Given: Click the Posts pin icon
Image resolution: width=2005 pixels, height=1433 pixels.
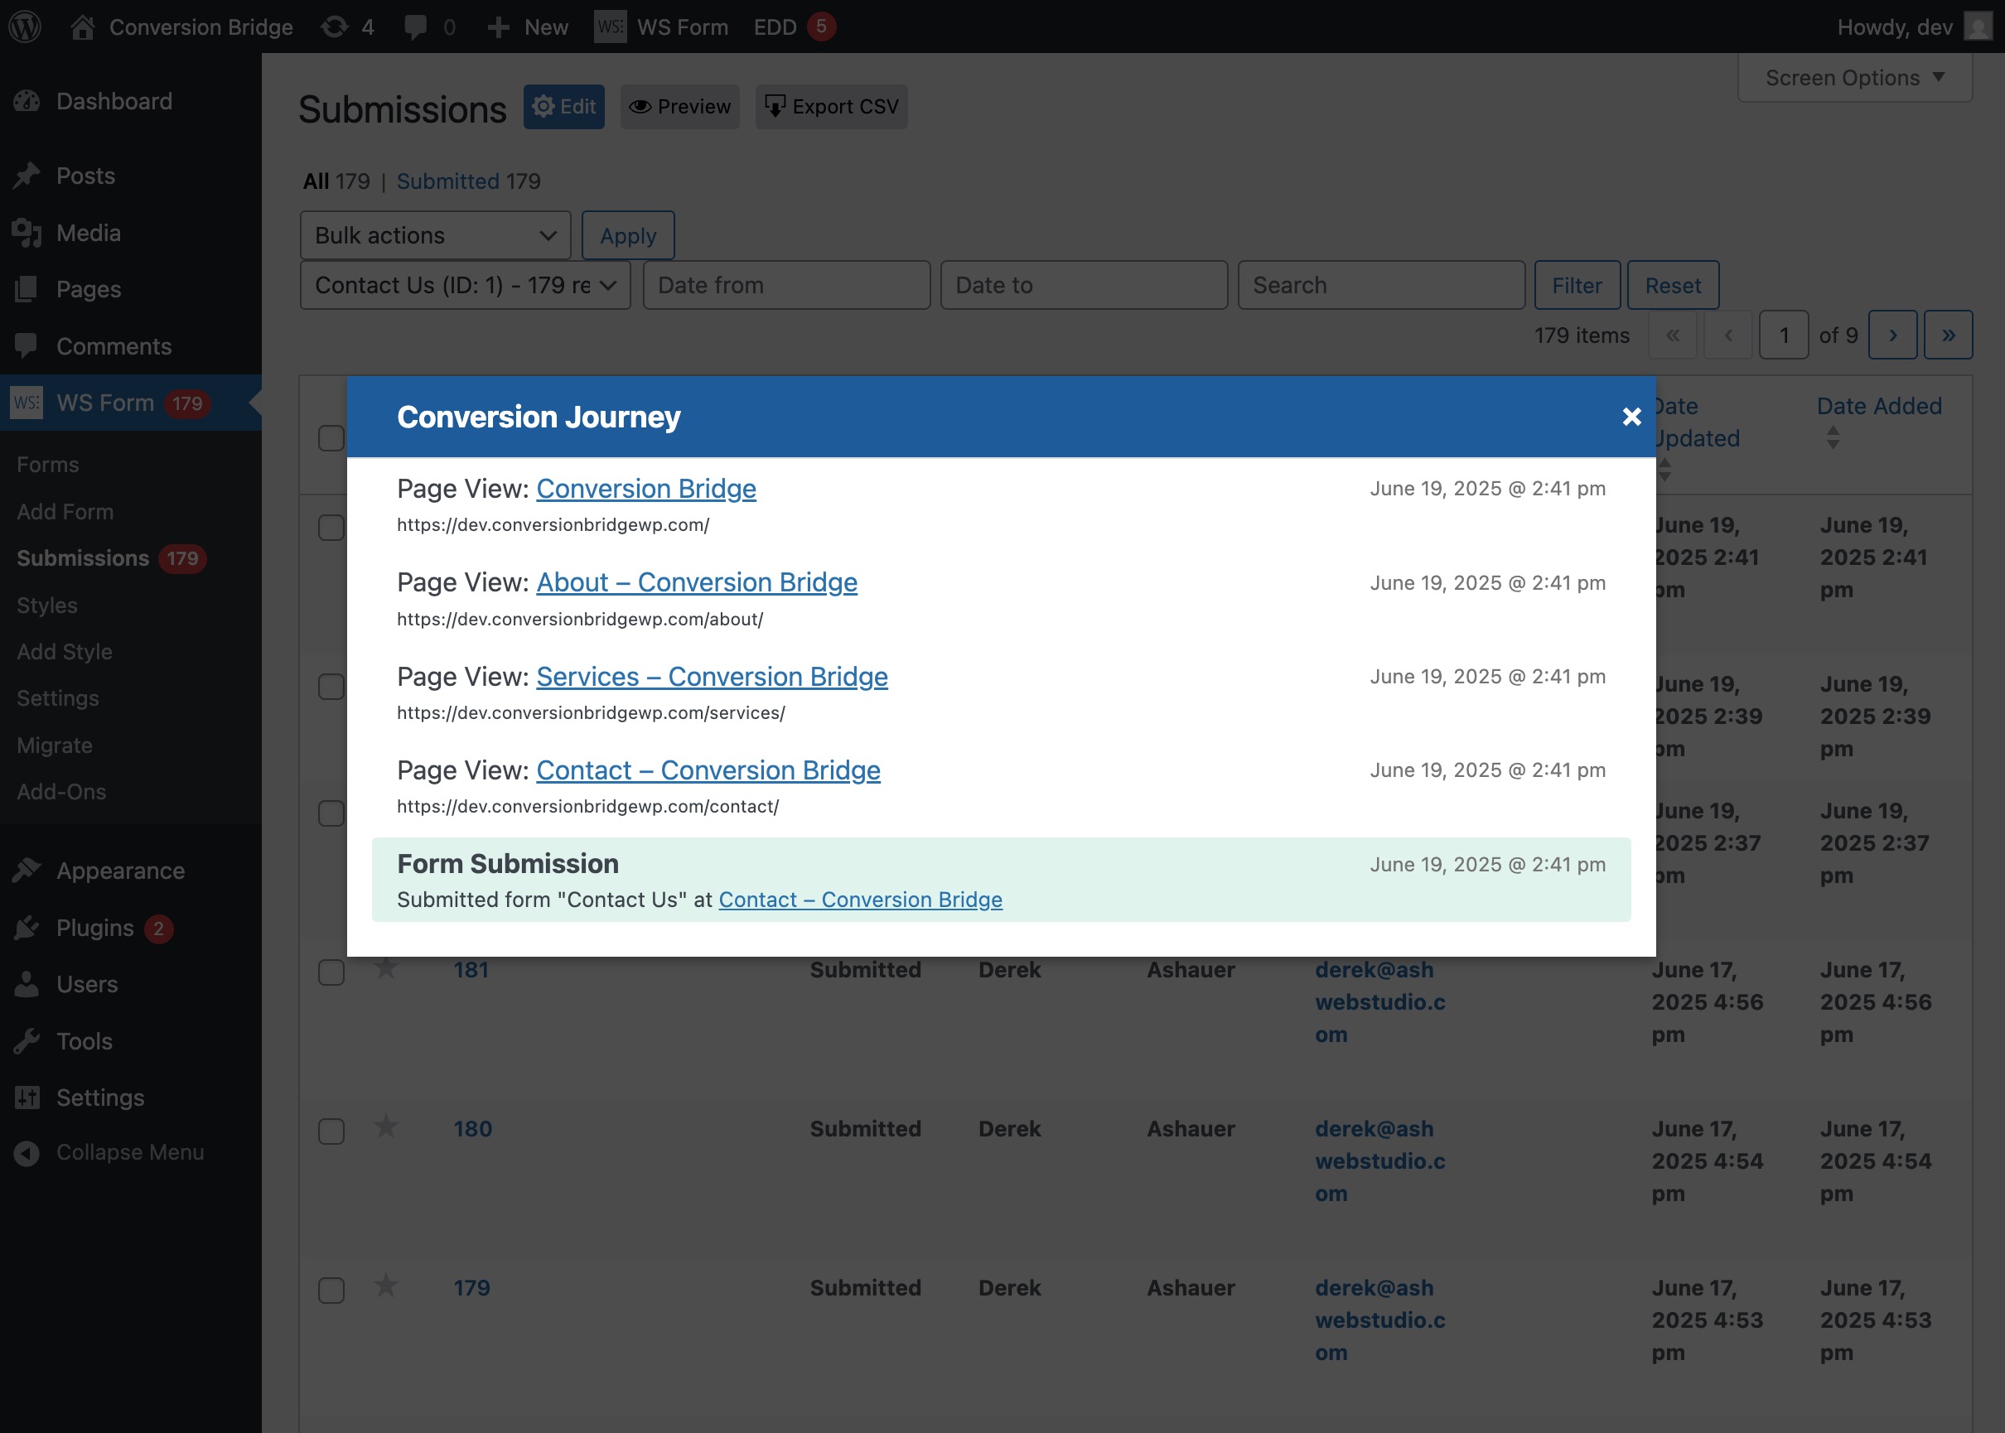Looking at the screenshot, I should coord(27,176).
